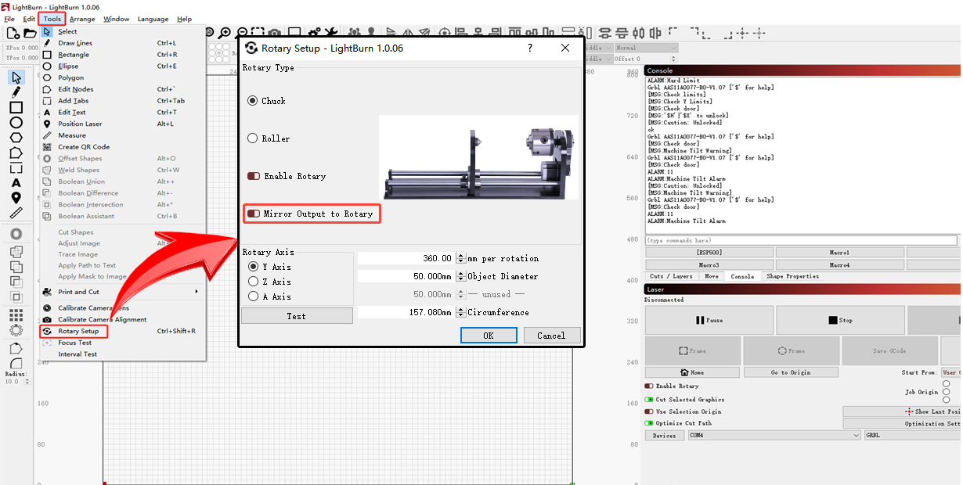Click the Devices button

pos(664,436)
